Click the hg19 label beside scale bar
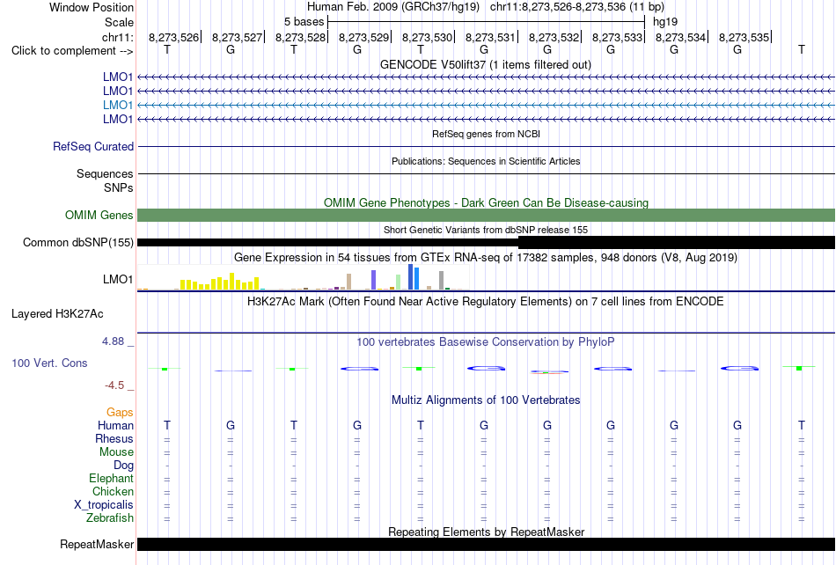836x565 pixels. [665, 22]
